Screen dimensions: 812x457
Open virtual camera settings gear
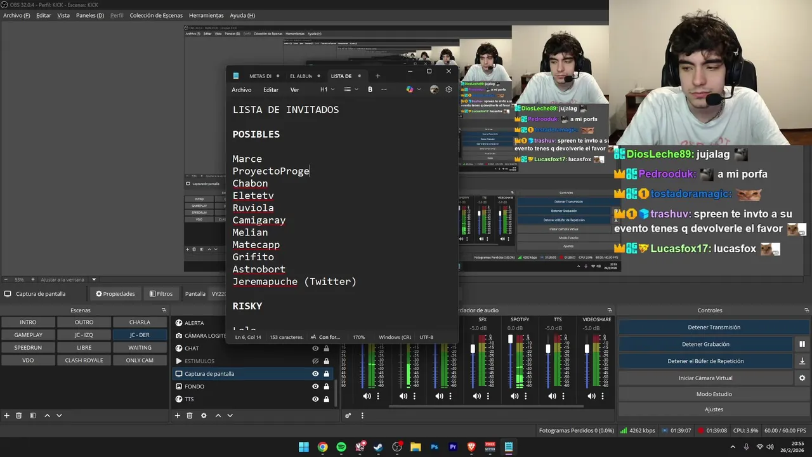point(802,378)
